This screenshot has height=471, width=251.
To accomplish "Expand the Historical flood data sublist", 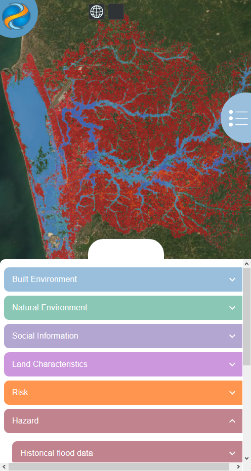I will tap(128, 452).
